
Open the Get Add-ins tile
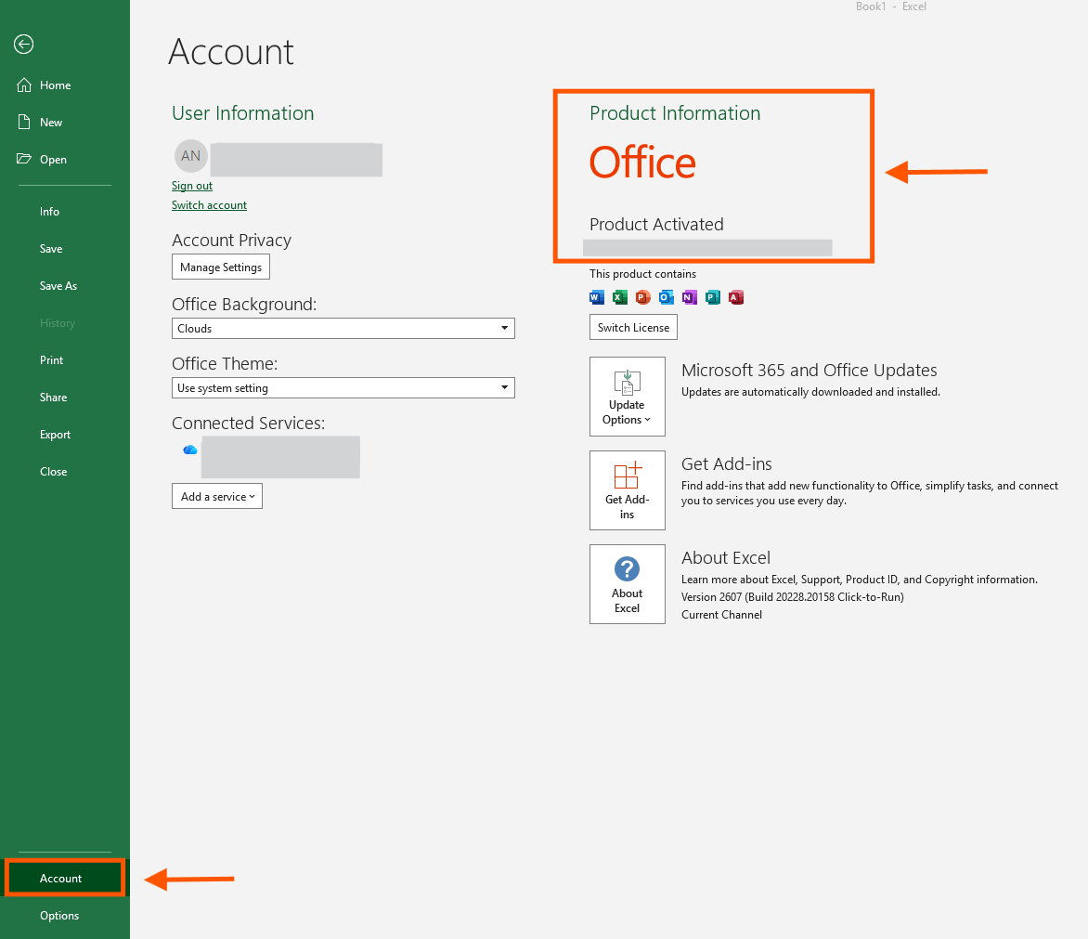[x=628, y=490]
